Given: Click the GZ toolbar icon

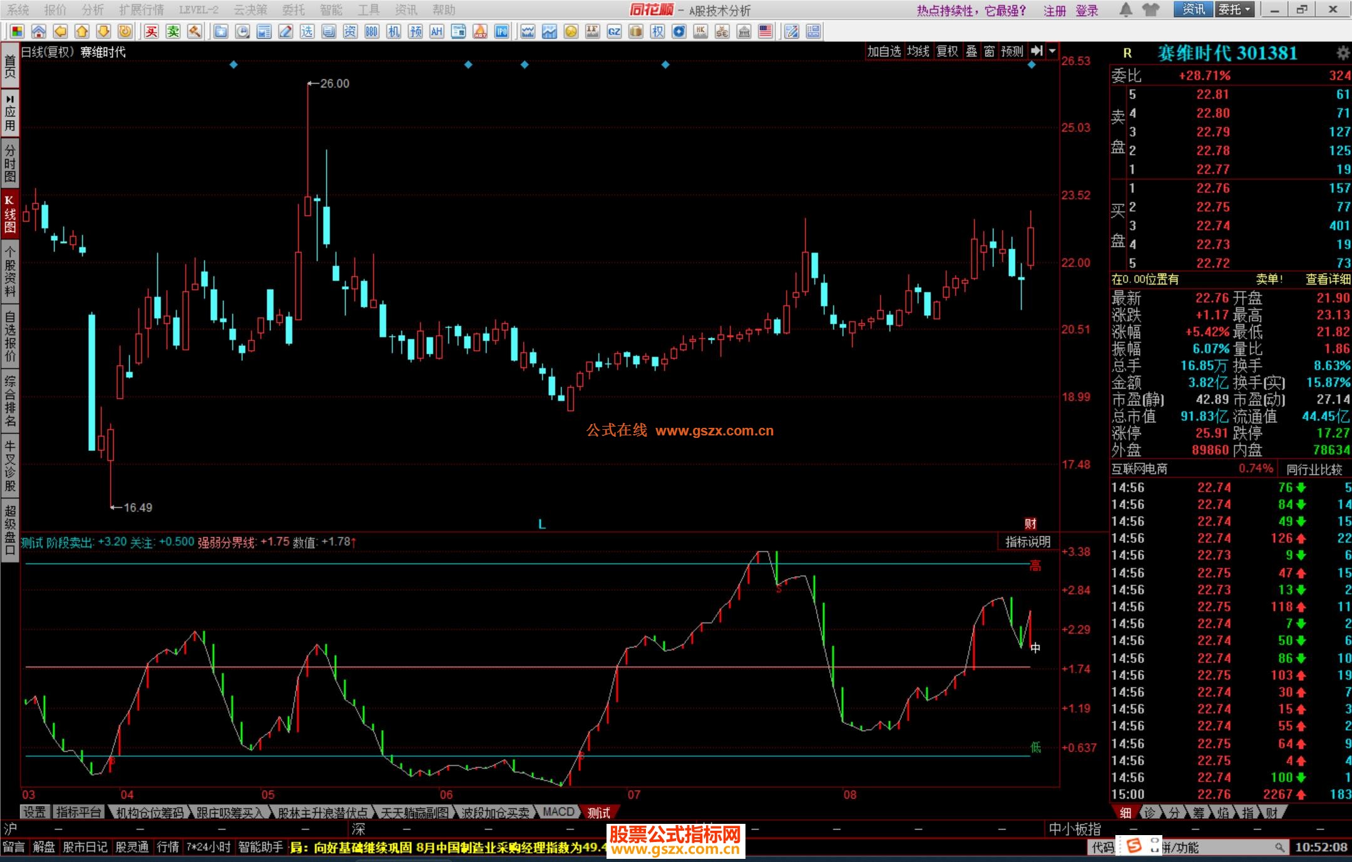Looking at the screenshot, I should coord(614,31).
